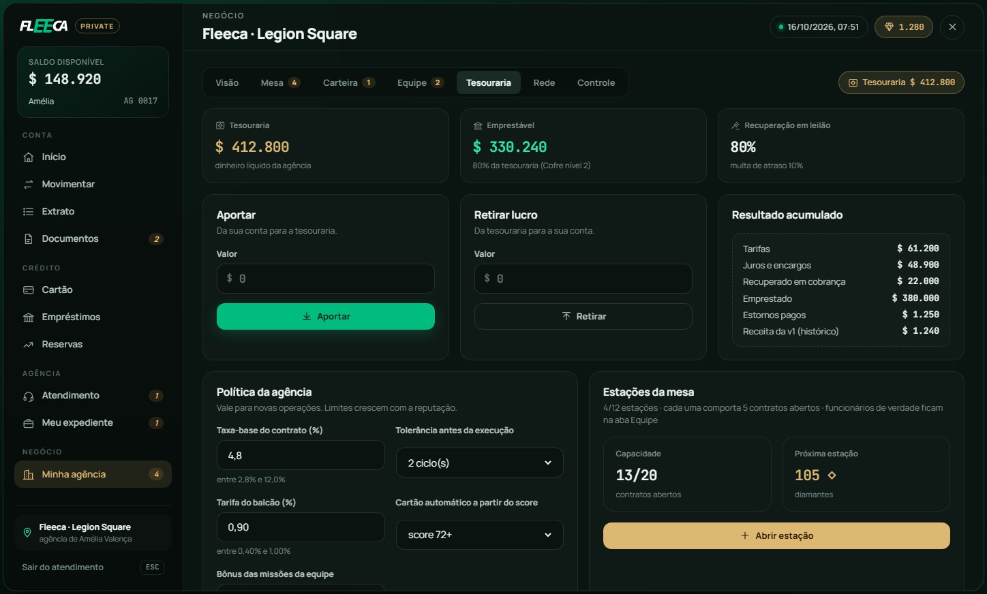Click the Documentos file icon
Viewport: 987px width, 594px height.
29,239
